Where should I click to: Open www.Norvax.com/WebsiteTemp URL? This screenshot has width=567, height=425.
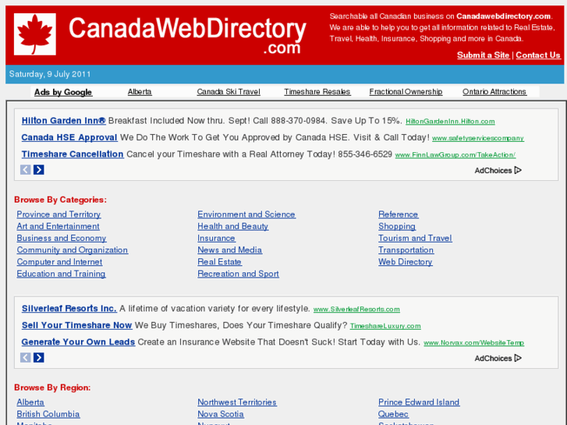point(473,342)
